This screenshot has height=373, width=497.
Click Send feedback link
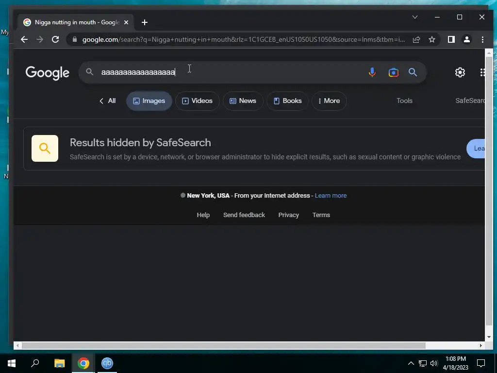pyautogui.click(x=244, y=215)
